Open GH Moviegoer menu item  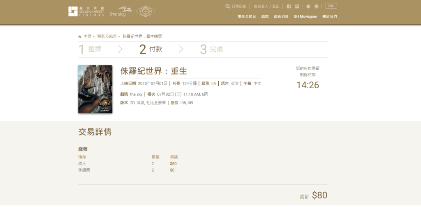point(305,16)
